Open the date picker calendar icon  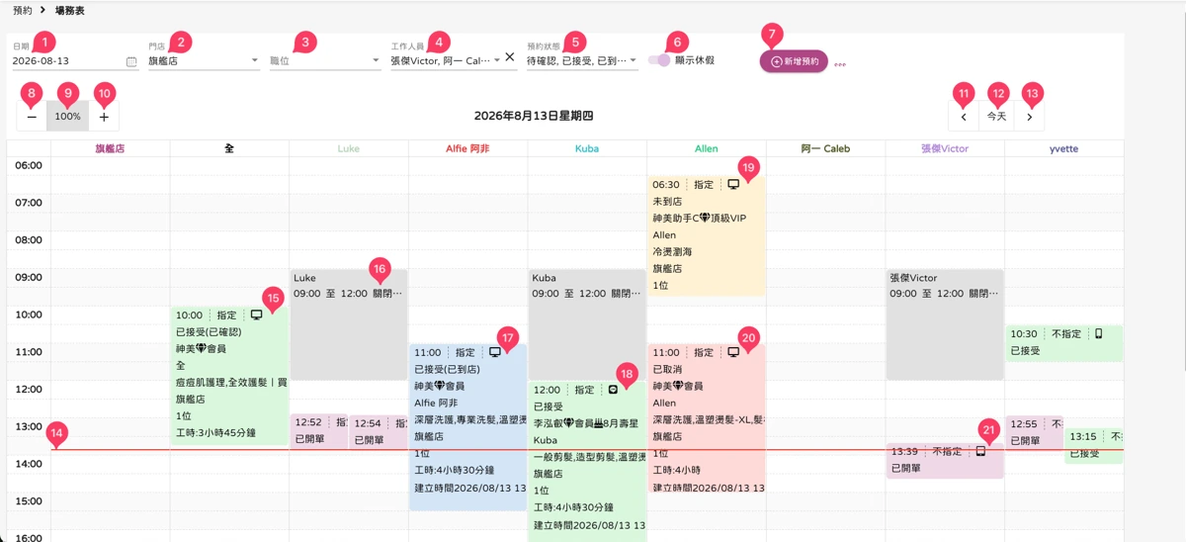(131, 61)
